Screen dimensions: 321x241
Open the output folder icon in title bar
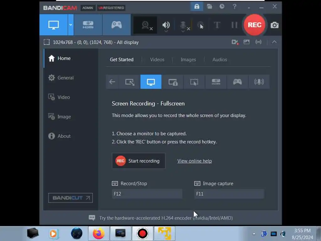pos(209,7)
